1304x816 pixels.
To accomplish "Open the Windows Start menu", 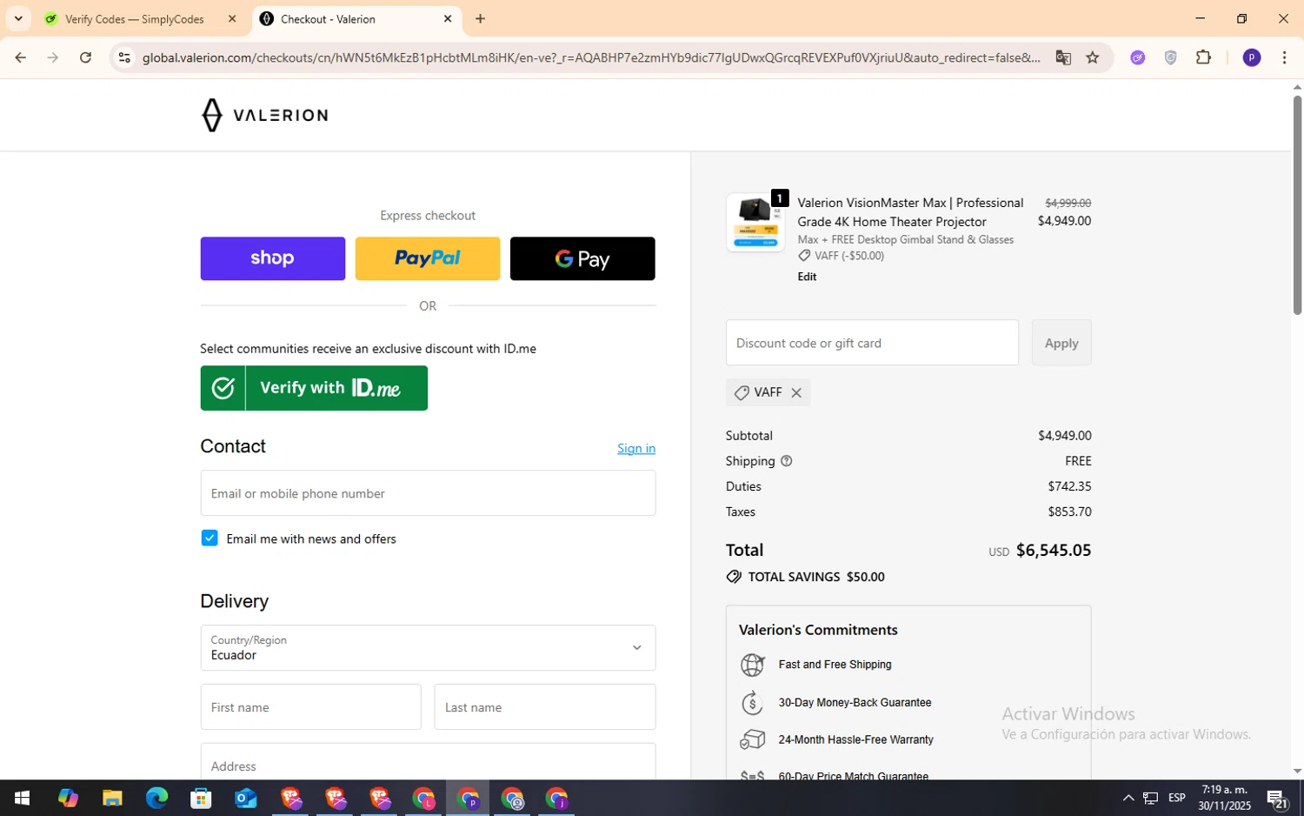I will [x=23, y=798].
